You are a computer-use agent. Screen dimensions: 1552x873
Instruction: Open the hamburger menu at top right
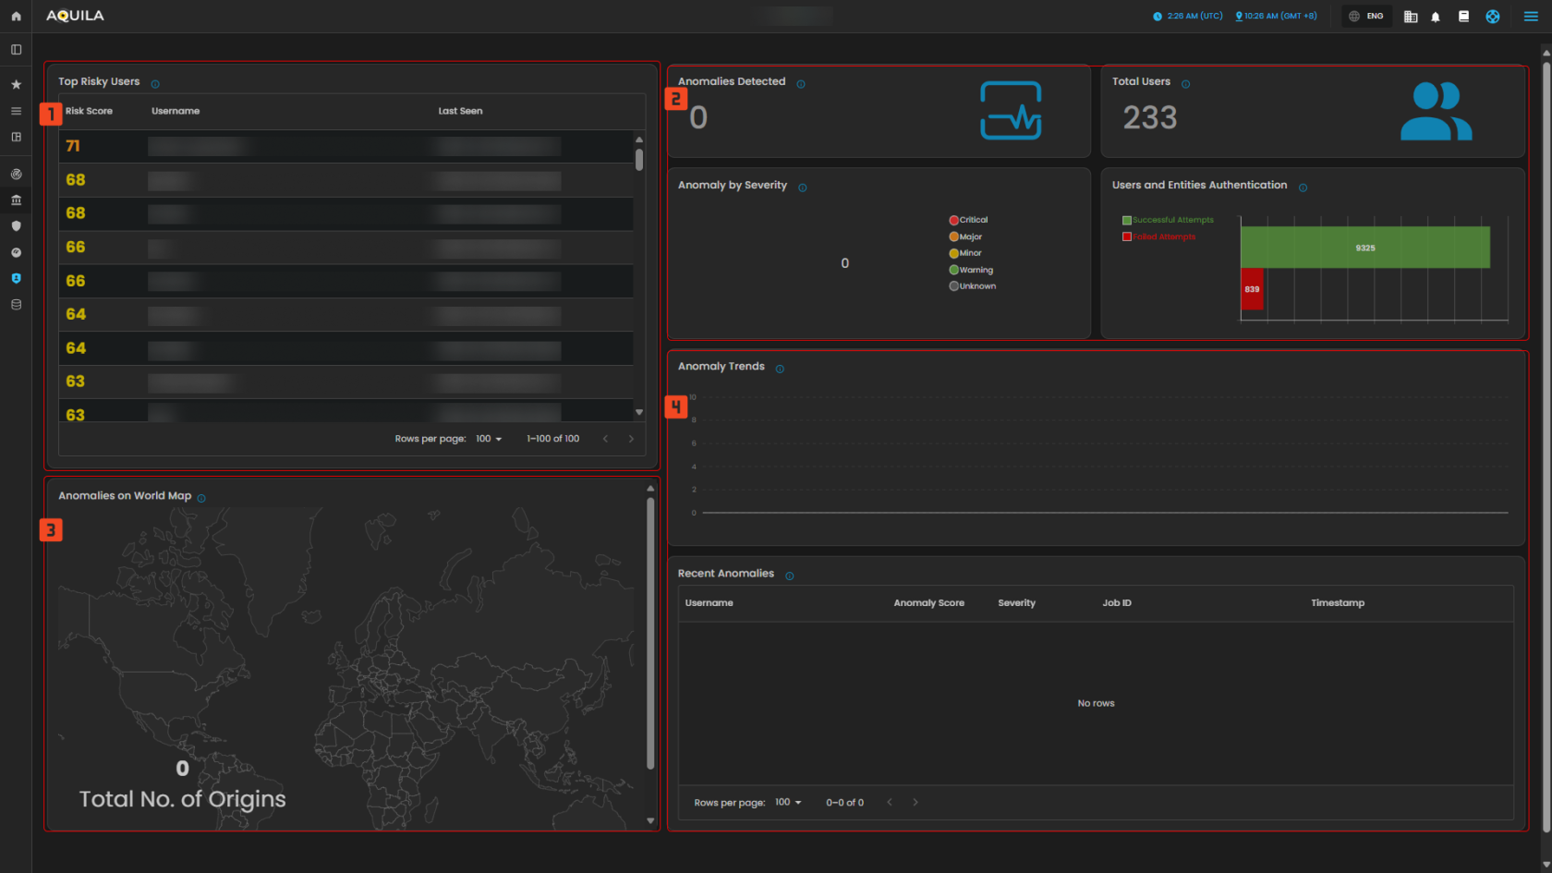(1530, 16)
